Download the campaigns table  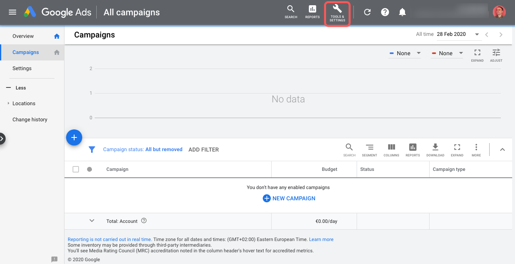click(435, 150)
